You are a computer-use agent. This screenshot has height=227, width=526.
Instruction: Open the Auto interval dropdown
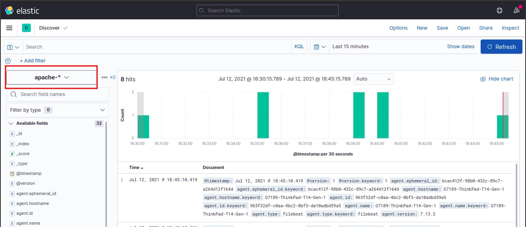coord(373,79)
